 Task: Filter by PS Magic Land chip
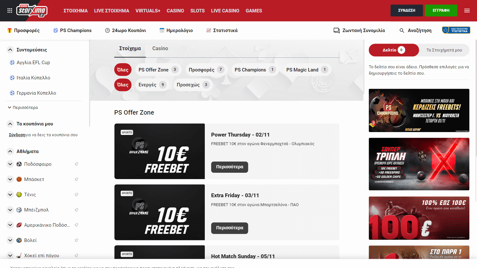coord(307,70)
